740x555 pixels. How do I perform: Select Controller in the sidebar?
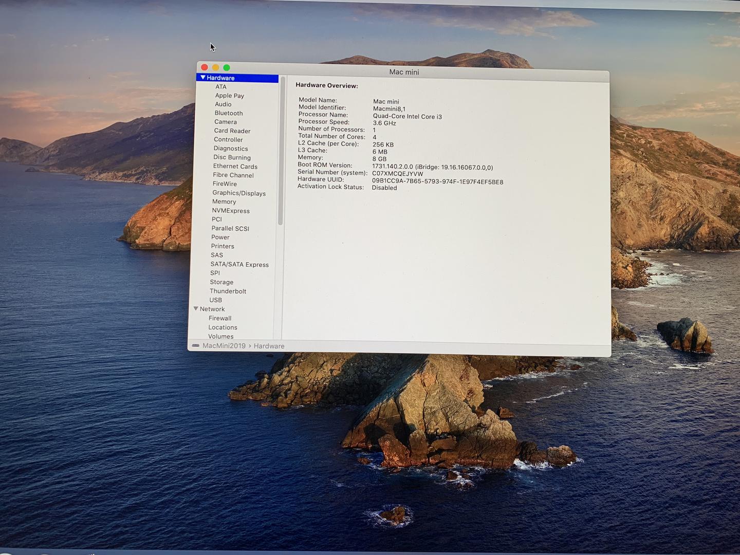click(x=228, y=140)
